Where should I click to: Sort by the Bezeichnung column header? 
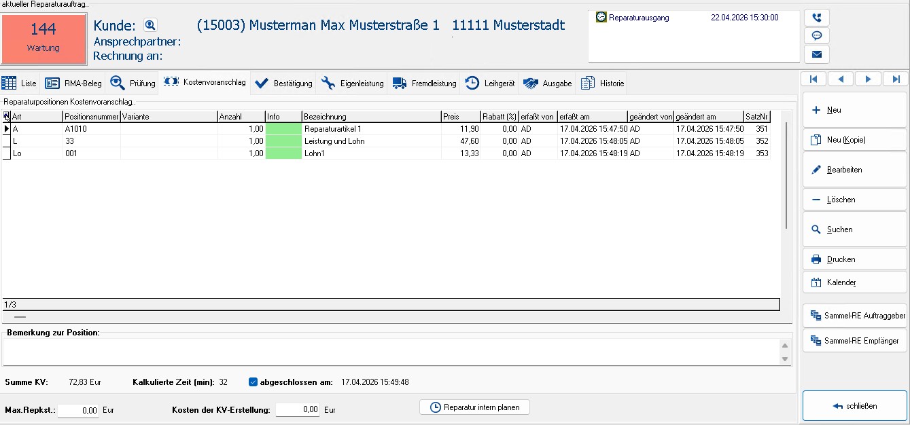(x=370, y=117)
